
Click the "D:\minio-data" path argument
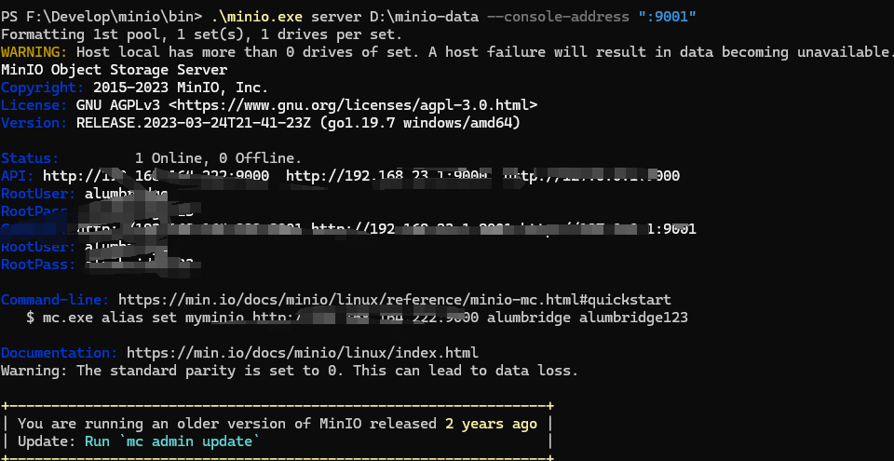pos(424,17)
